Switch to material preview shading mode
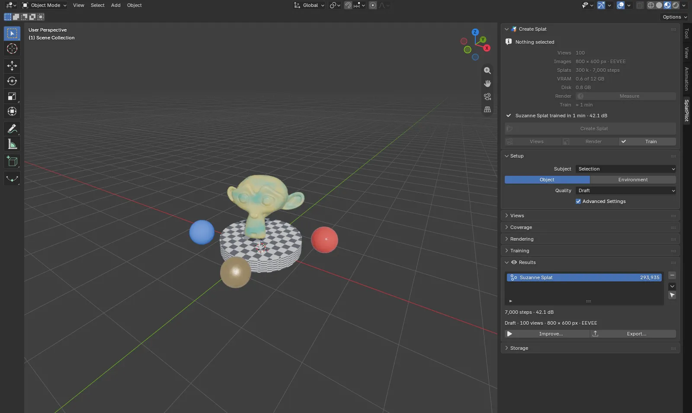The height and width of the screenshot is (413, 692). tap(667, 5)
